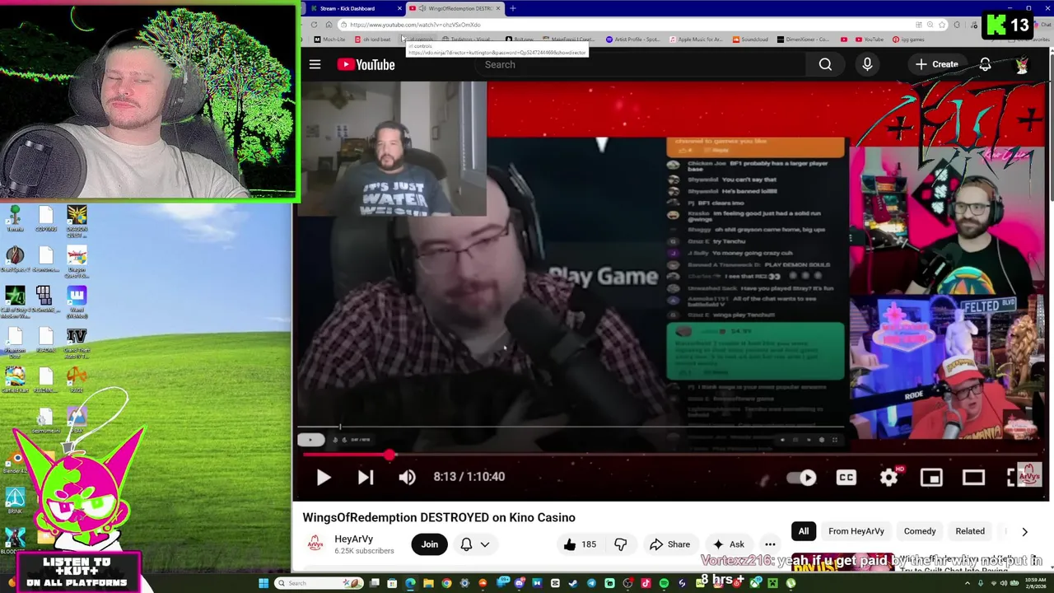1054x593 pixels.
Task: Open Dead Space desktop shortcut
Action: (15, 259)
